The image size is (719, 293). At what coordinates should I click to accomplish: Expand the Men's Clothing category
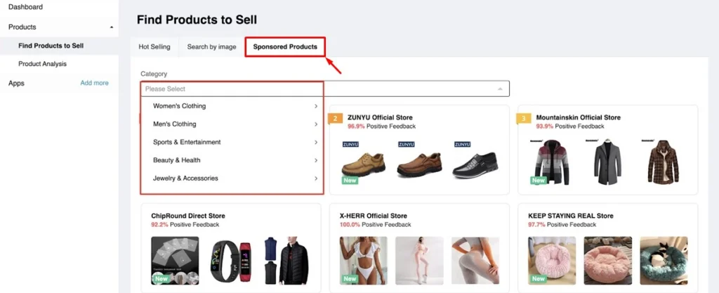(x=232, y=124)
